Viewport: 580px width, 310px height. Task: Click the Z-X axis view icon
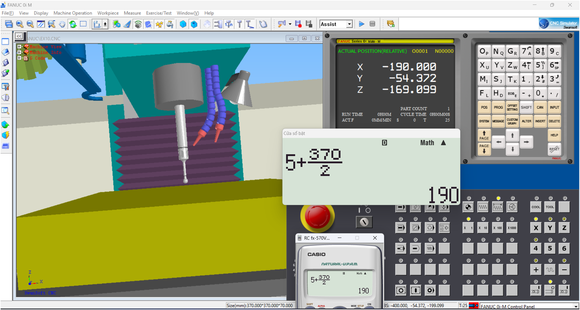click(97, 24)
